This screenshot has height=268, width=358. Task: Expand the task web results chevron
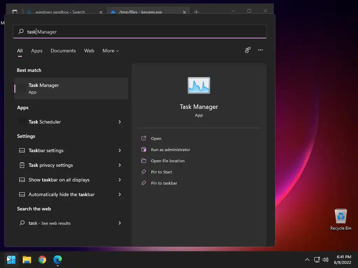pyautogui.click(x=120, y=223)
